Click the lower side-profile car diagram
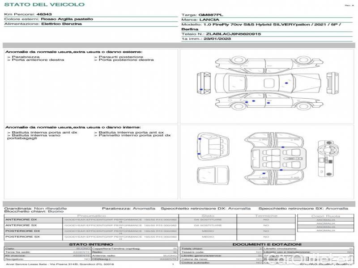This screenshot has width=358, height=268. pos(269,101)
